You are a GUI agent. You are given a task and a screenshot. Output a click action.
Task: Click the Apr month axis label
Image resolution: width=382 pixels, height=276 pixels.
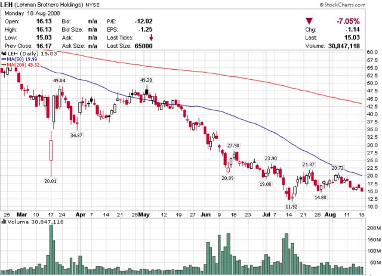tap(81, 215)
